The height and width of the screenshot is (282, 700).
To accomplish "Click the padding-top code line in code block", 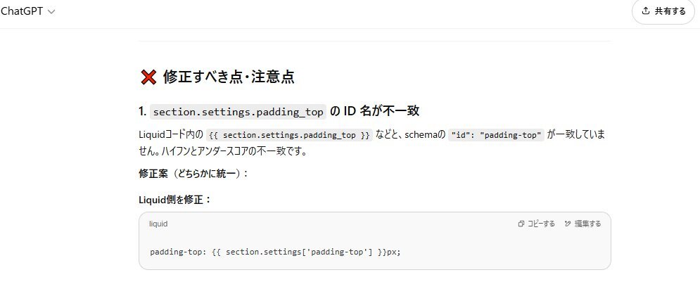I will click(x=276, y=252).
